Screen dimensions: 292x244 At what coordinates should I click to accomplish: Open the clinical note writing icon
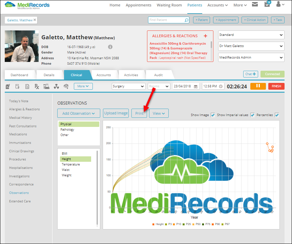pos(8,86)
